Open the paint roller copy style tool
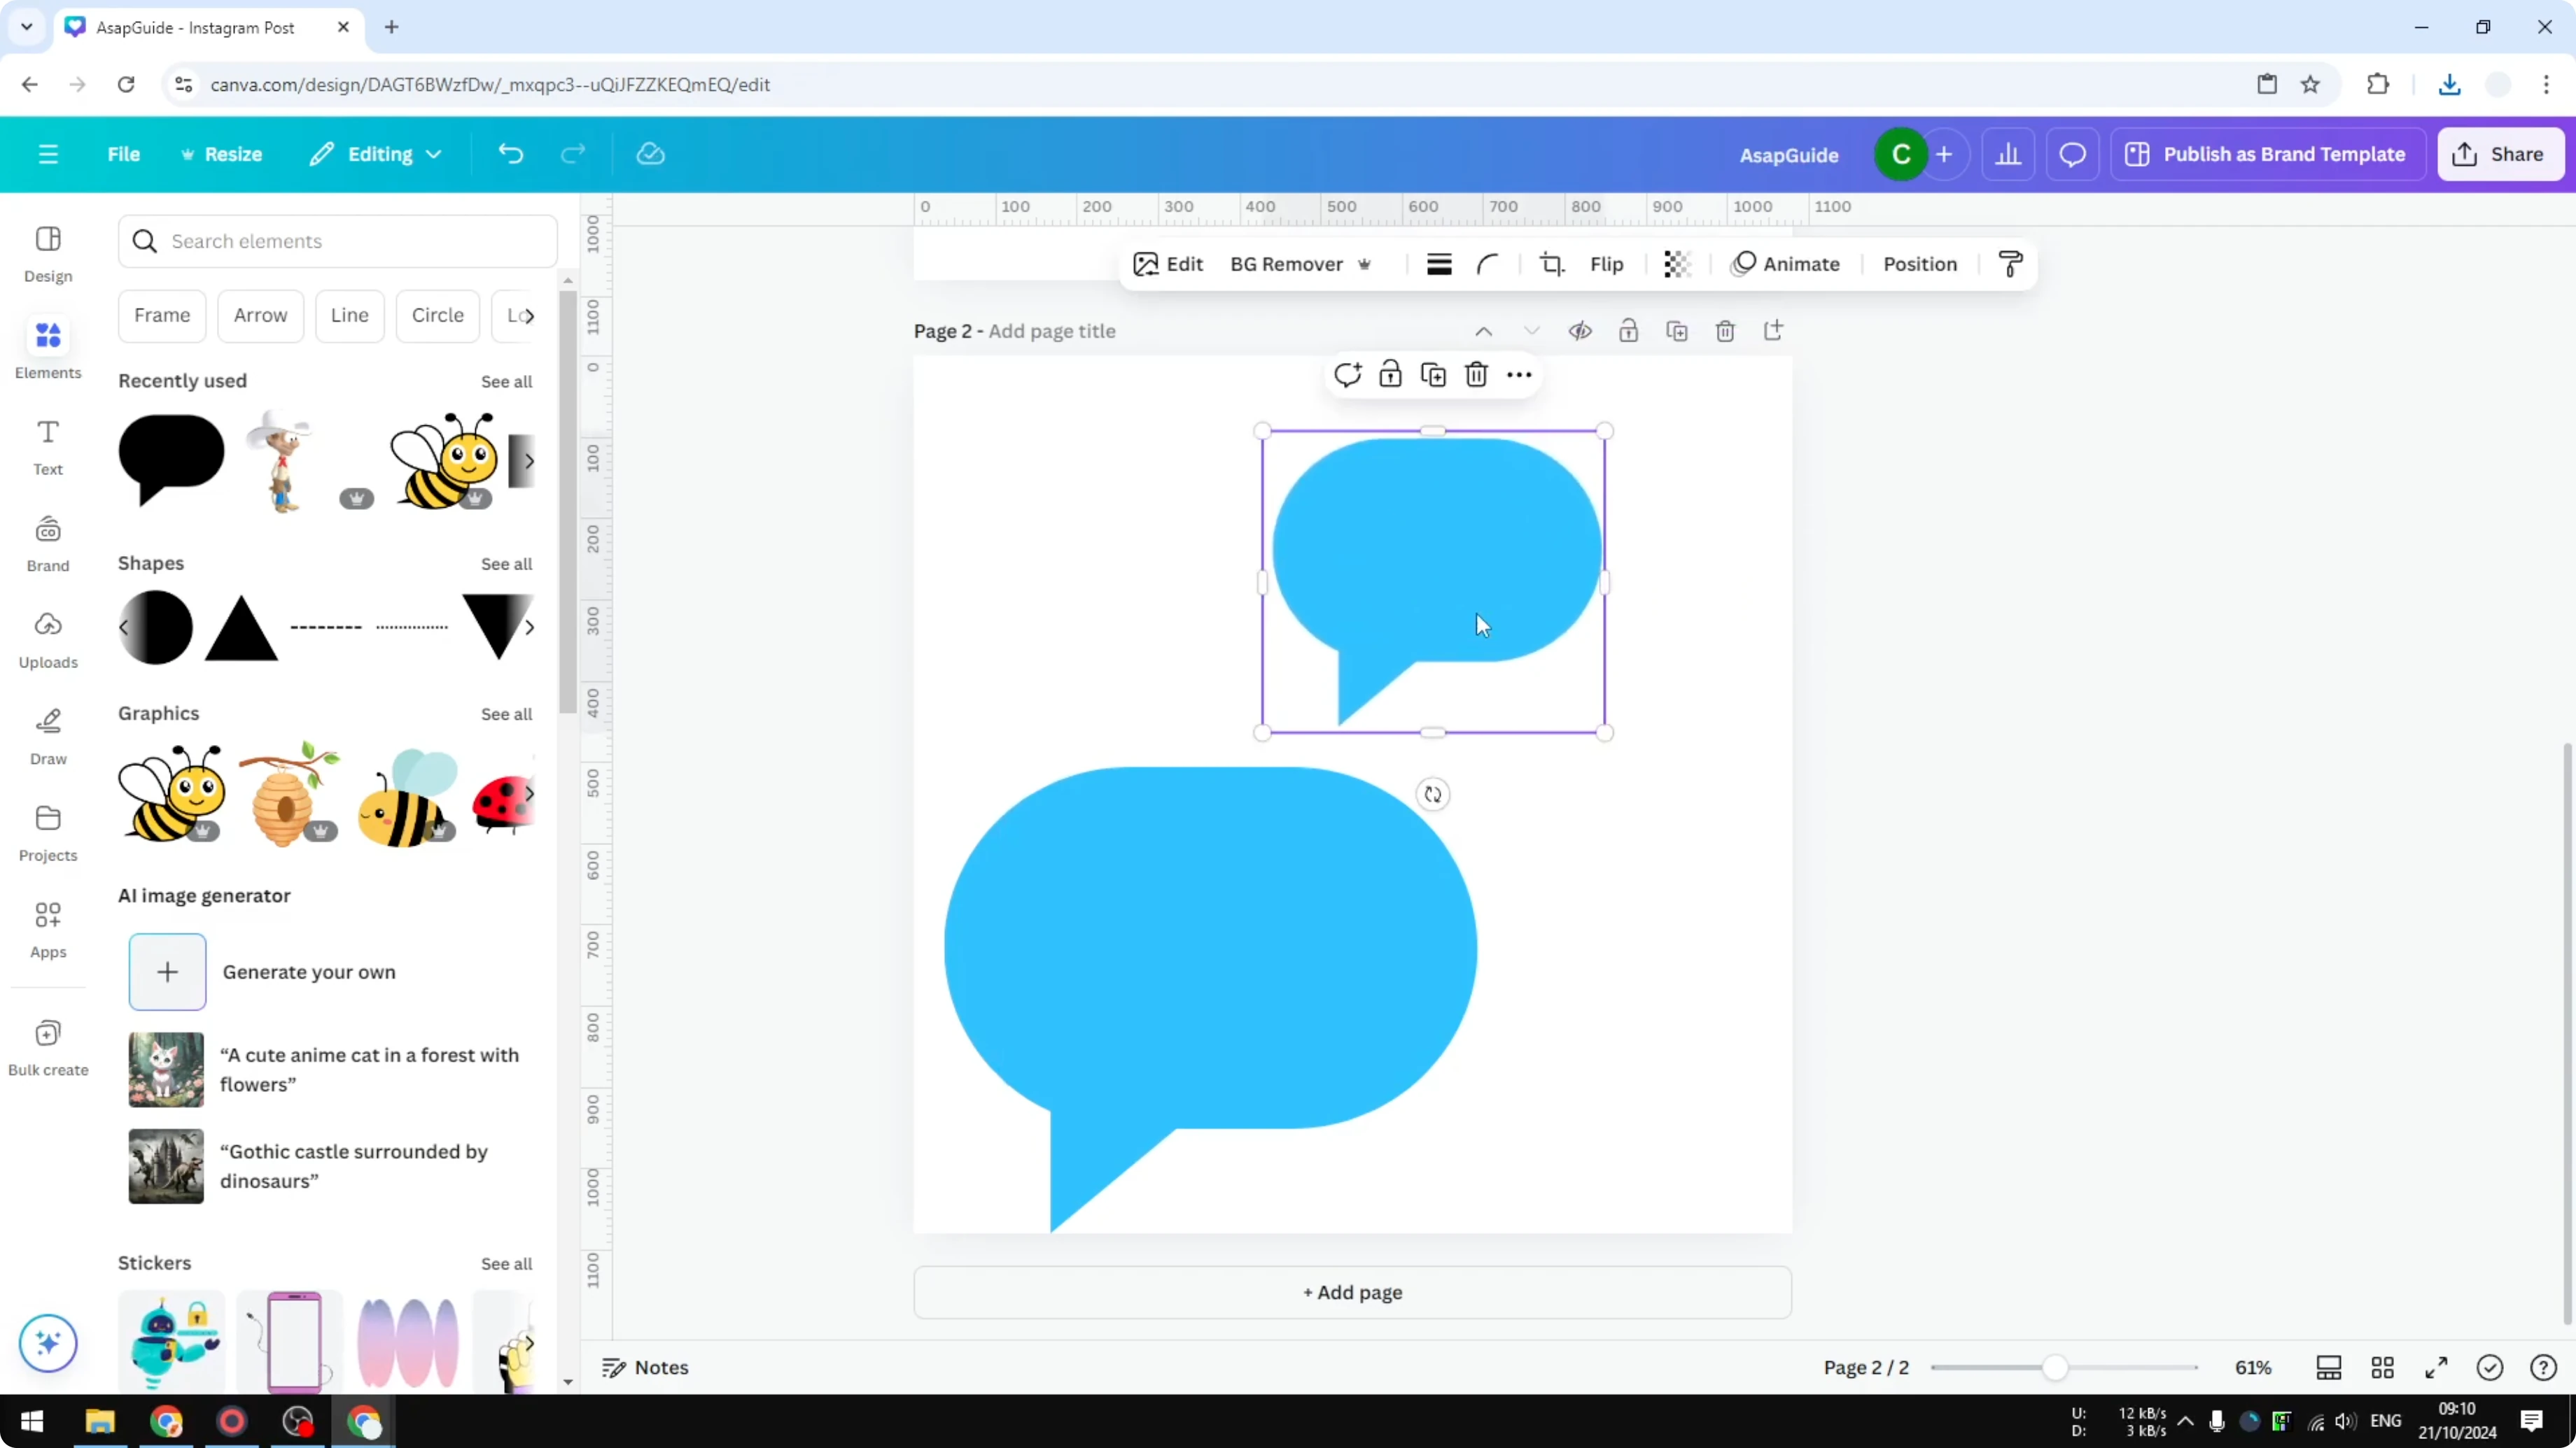The height and width of the screenshot is (1448, 2576). (x=2011, y=264)
